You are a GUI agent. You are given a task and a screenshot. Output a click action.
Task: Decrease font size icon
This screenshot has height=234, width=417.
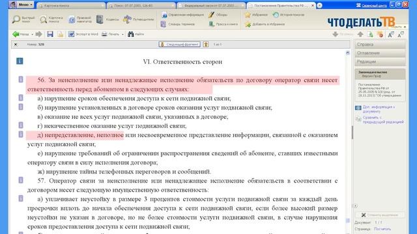click(401, 34)
